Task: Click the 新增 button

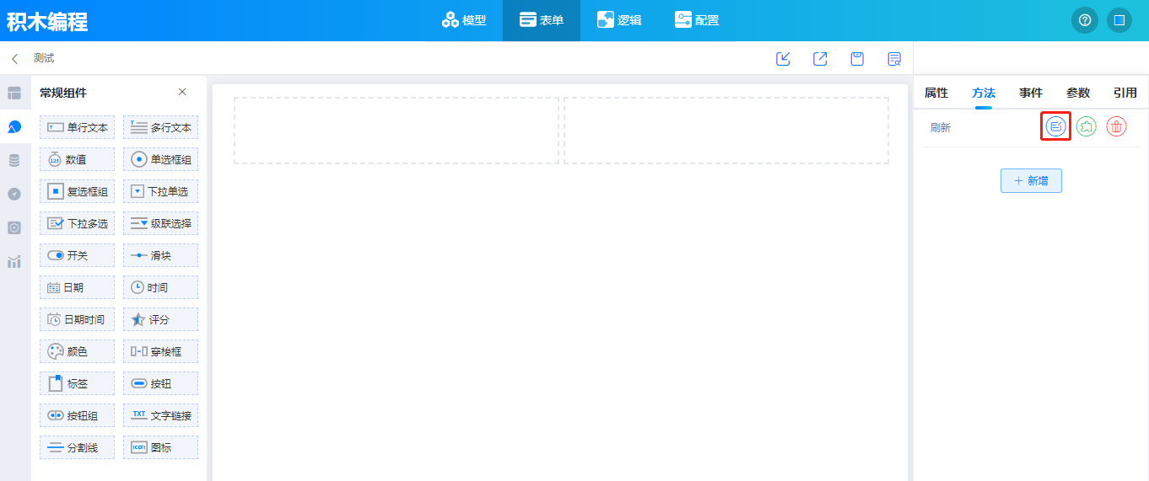Action: pos(1031,180)
